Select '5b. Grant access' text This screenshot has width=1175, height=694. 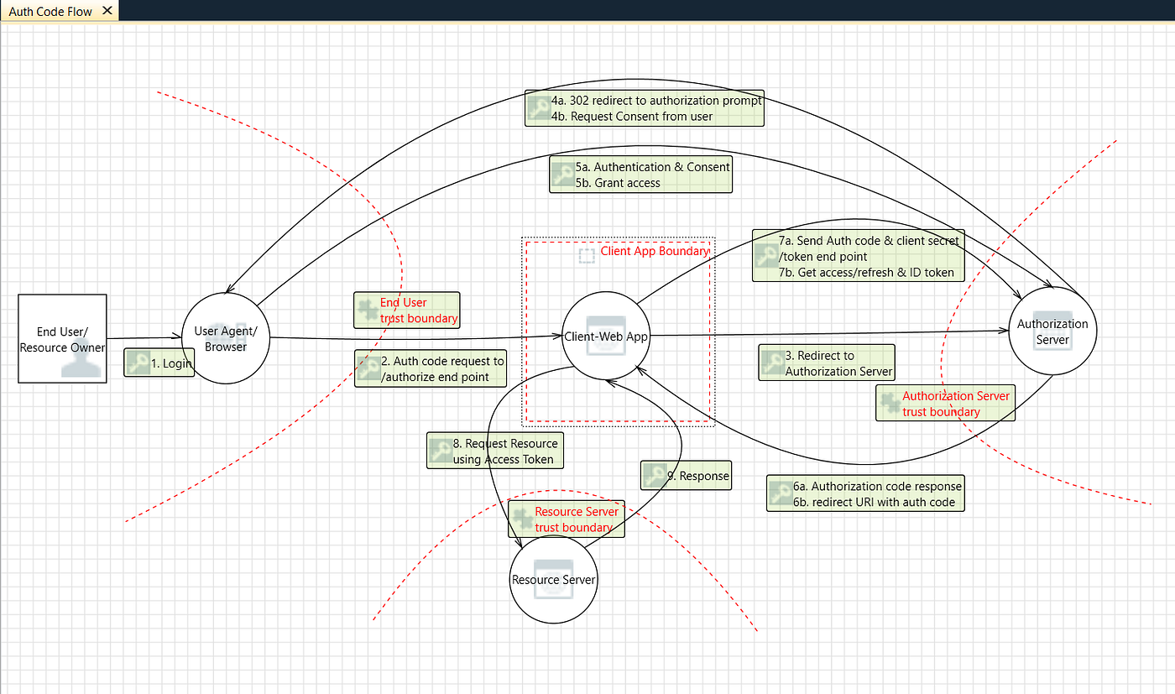click(618, 183)
